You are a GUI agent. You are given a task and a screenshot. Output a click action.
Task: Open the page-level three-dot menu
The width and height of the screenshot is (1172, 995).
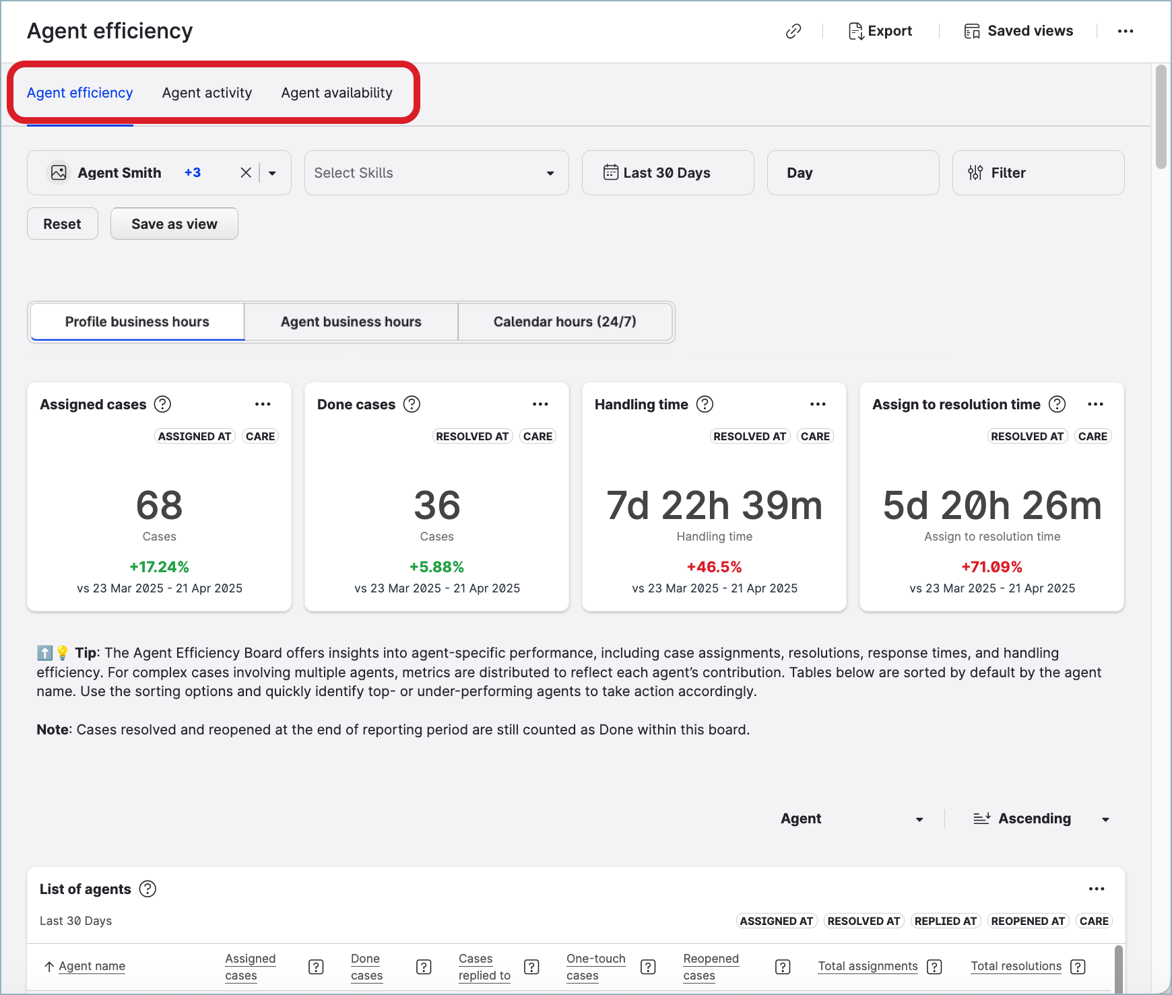1125,31
